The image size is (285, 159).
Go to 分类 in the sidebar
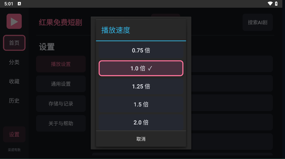(x=14, y=62)
